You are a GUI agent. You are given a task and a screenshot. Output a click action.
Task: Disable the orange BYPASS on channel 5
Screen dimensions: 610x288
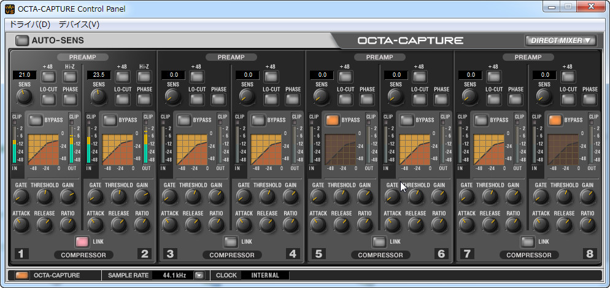pyautogui.click(x=333, y=120)
